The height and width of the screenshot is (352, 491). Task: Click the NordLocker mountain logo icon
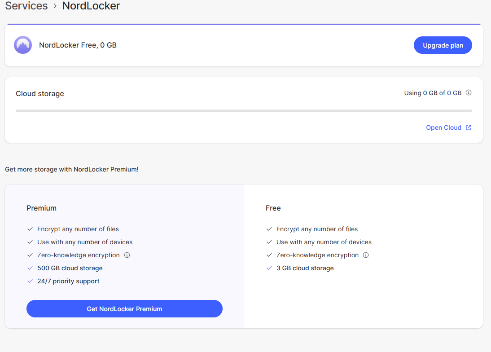tap(23, 45)
